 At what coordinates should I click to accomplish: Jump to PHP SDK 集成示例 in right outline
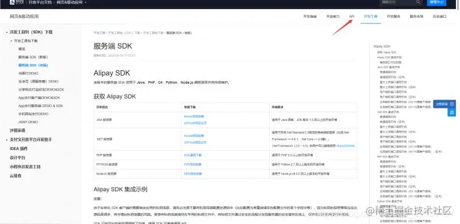point(389,157)
